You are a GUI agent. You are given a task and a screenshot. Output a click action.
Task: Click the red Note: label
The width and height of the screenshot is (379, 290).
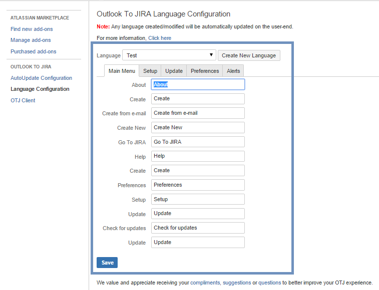pyautogui.click(x=103, y=26)
